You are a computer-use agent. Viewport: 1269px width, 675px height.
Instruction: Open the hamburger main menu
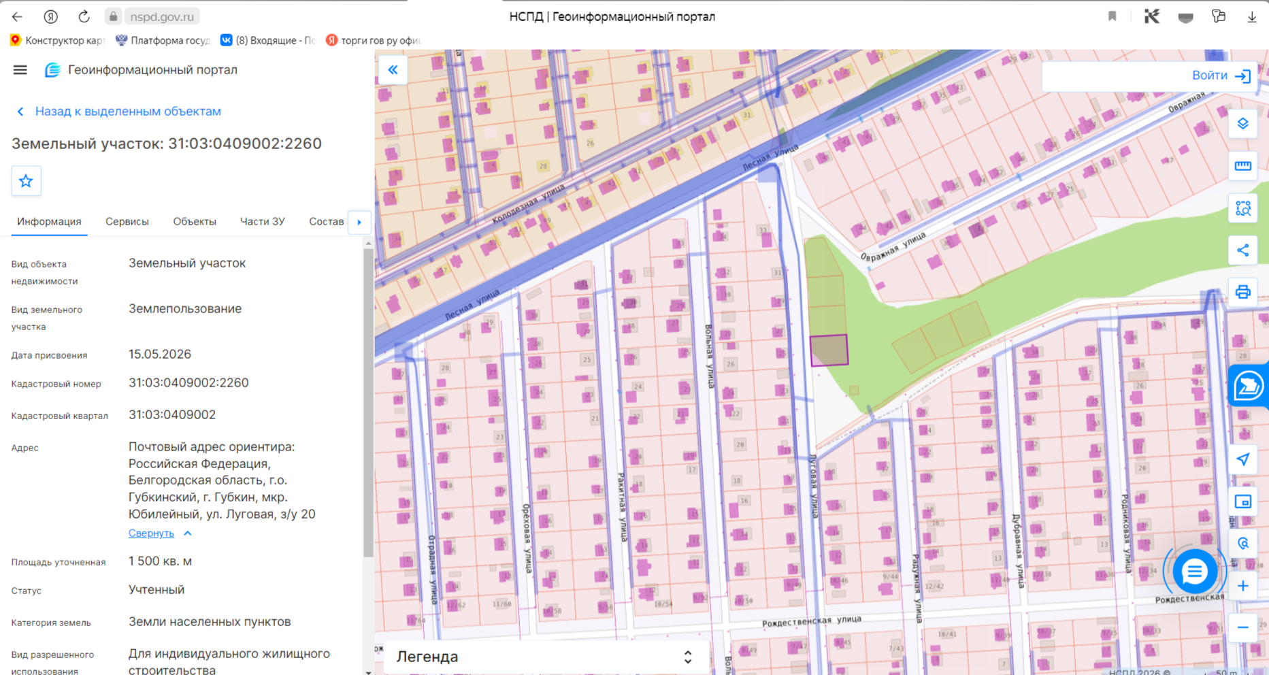pos(20,70)
